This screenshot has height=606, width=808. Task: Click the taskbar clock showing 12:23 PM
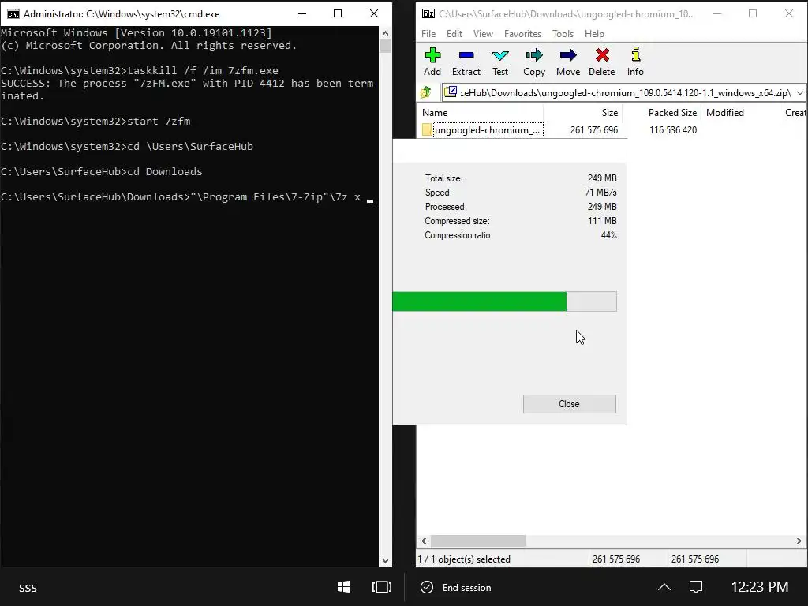tap(760, 587)
